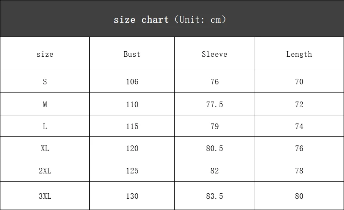This screenshot has width=344, height=210.
Task: Click the M size row label
Action: 45,104
